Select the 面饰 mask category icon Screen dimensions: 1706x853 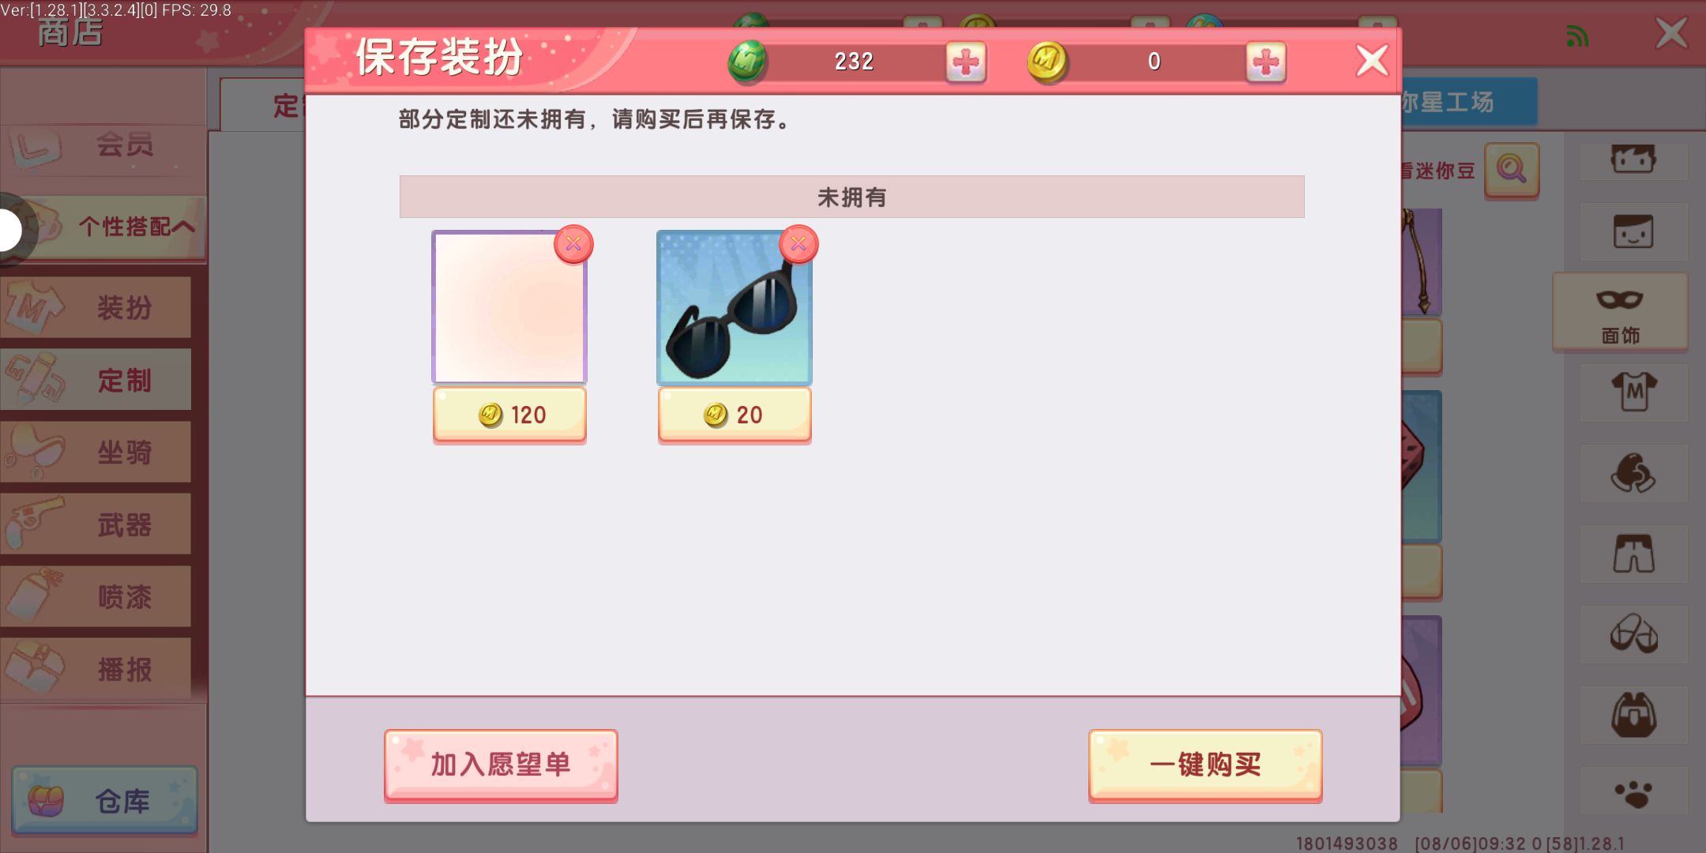[1621, 312]
